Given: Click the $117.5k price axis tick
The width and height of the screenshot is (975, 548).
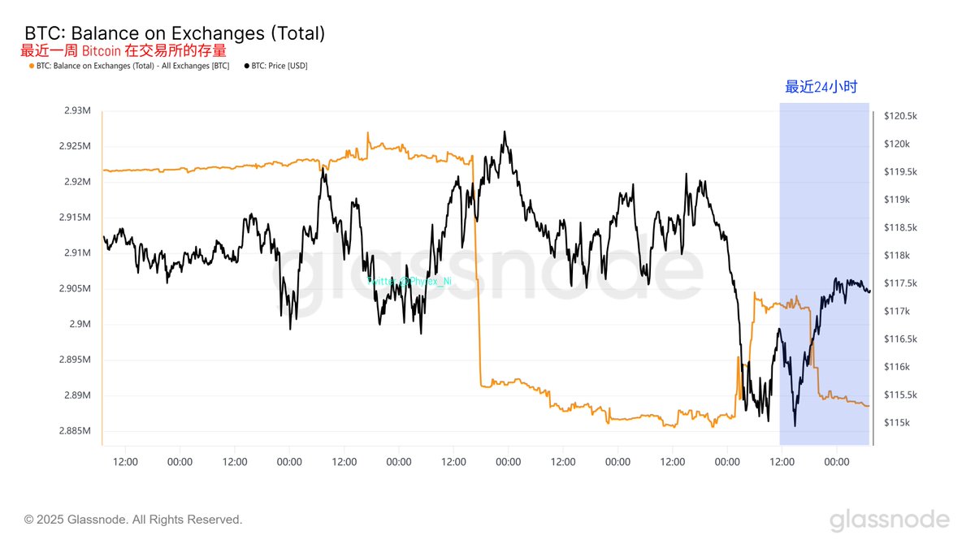Looking at the screenshot, I should pyautogui.click(x=900, y=283).
